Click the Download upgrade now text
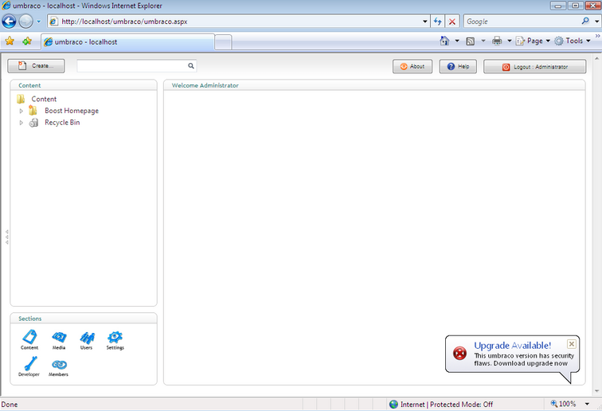This screenshot has height=411, width=602. 530,363
